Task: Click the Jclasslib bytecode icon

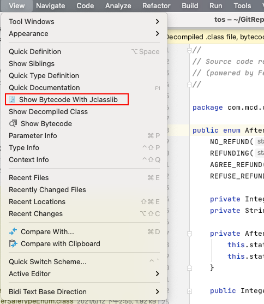Action: point(12,99)
